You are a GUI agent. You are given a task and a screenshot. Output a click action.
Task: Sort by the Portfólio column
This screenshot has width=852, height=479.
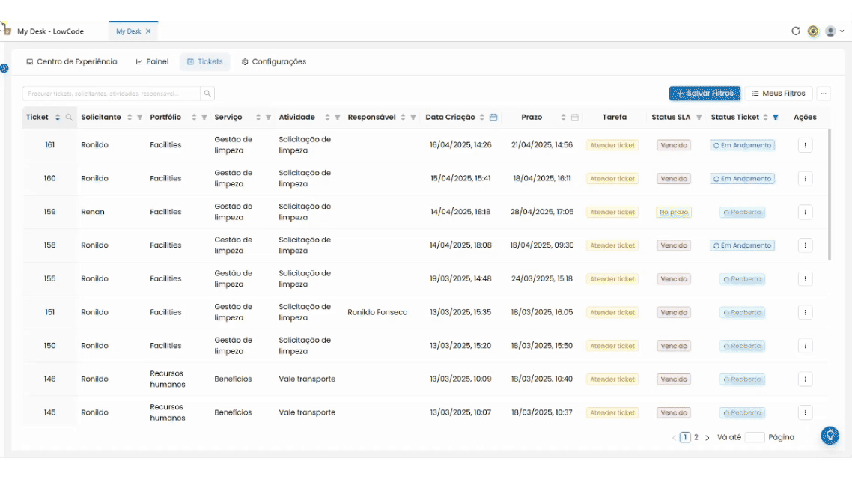point(194,118)
